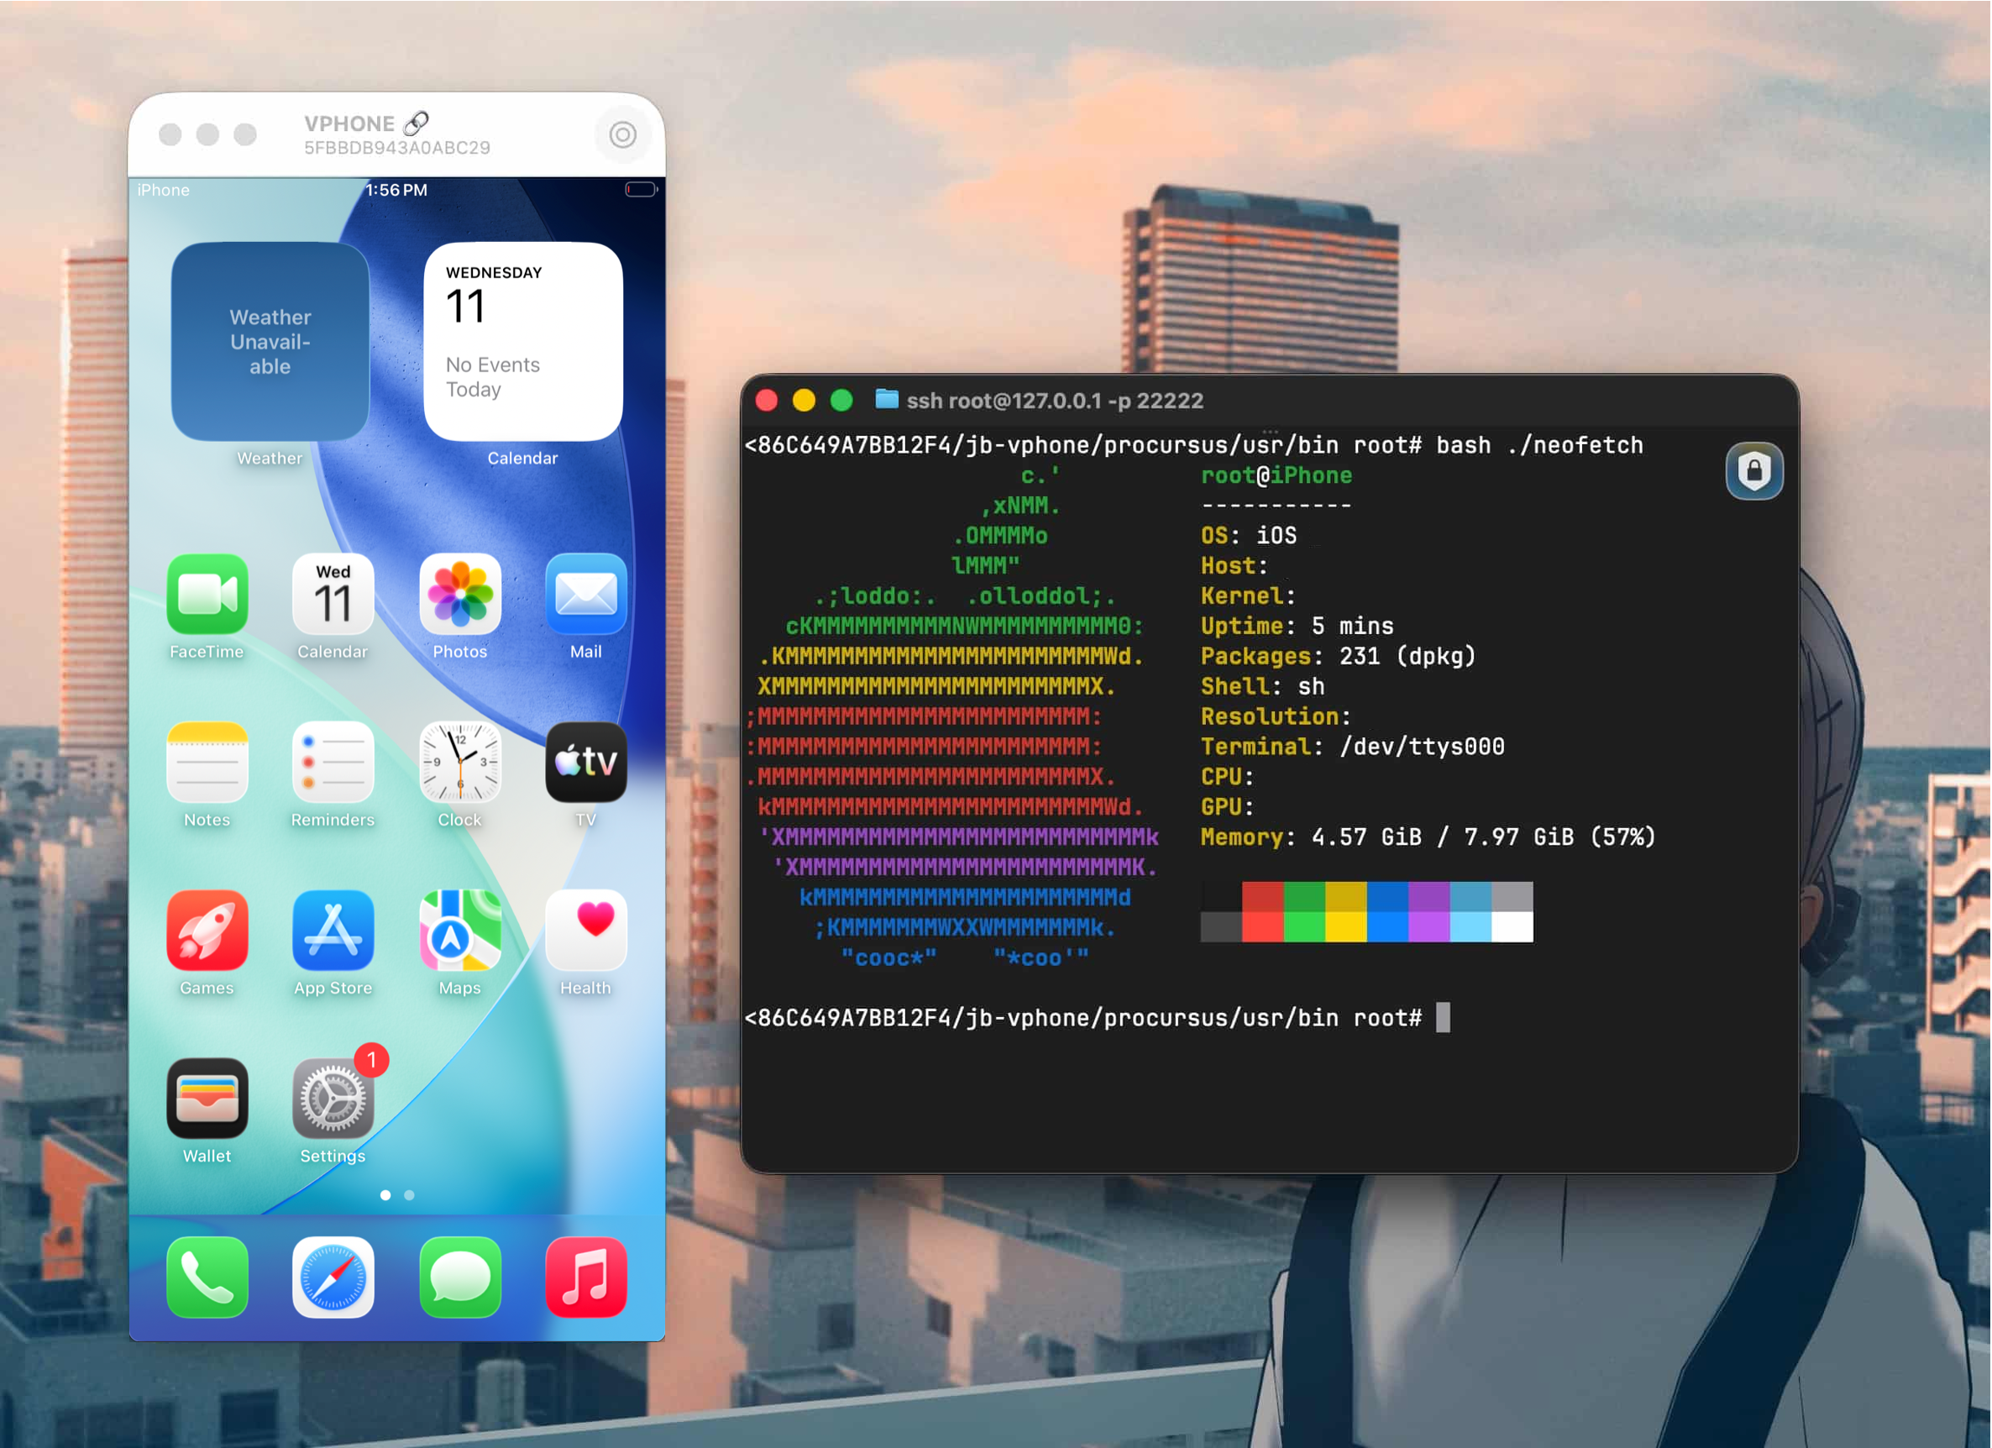Launch the App Store icon
The height and width of the screenshot is (1448, 1992).
pos(333,931)
